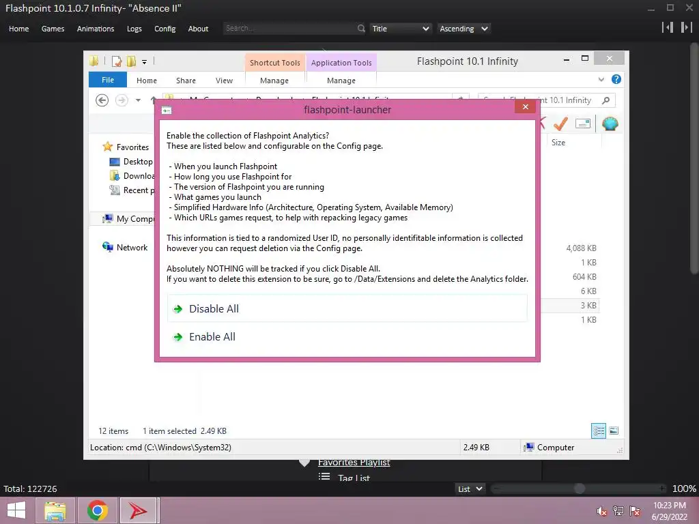
Task: Expand the Explorer ribbon chevron
Action: [601, 80]
